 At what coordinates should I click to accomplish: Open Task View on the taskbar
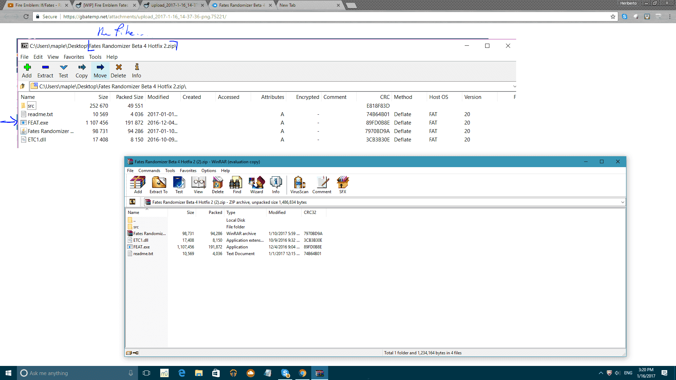click(x=146, y=373)
